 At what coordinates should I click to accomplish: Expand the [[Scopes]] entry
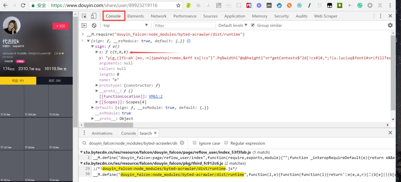point(97,102)
